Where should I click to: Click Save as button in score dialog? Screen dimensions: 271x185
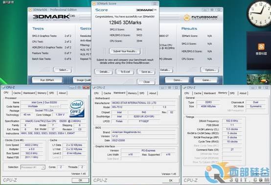point(146,72)
